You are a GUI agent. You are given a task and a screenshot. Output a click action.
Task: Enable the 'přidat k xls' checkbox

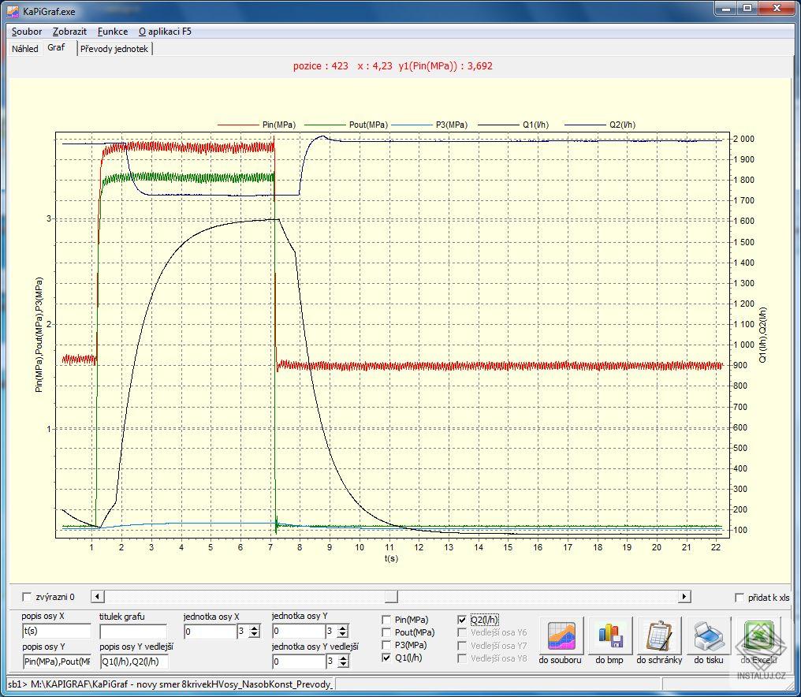(x=740, y=598)
